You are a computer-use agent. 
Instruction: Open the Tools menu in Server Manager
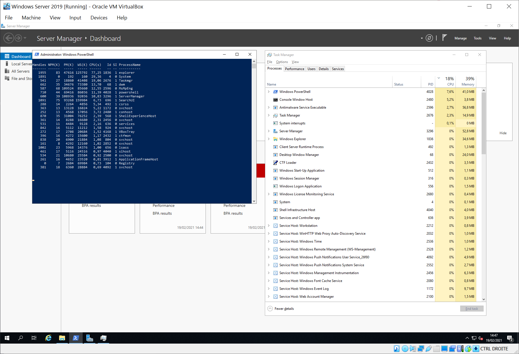(x=477, y=38)
